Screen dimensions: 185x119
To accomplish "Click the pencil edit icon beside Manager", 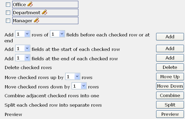I will [x=36, y=20].
